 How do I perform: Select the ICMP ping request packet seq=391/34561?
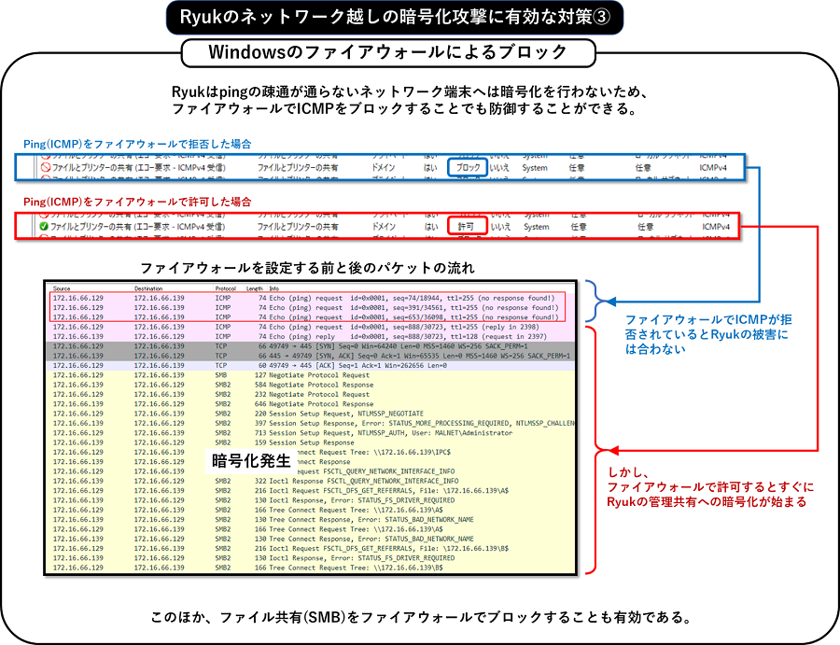click(311, 307)
